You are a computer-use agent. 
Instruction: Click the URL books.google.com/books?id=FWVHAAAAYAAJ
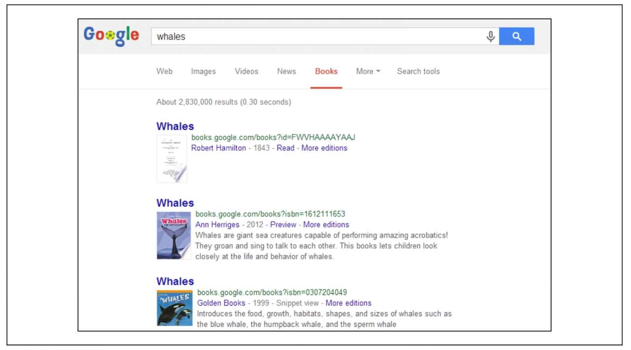click(273, 137)
